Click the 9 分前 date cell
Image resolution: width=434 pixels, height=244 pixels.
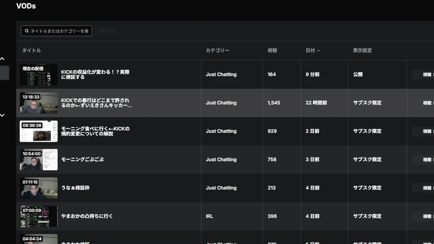312,75
